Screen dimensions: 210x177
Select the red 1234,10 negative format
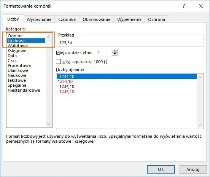(65, 81)
